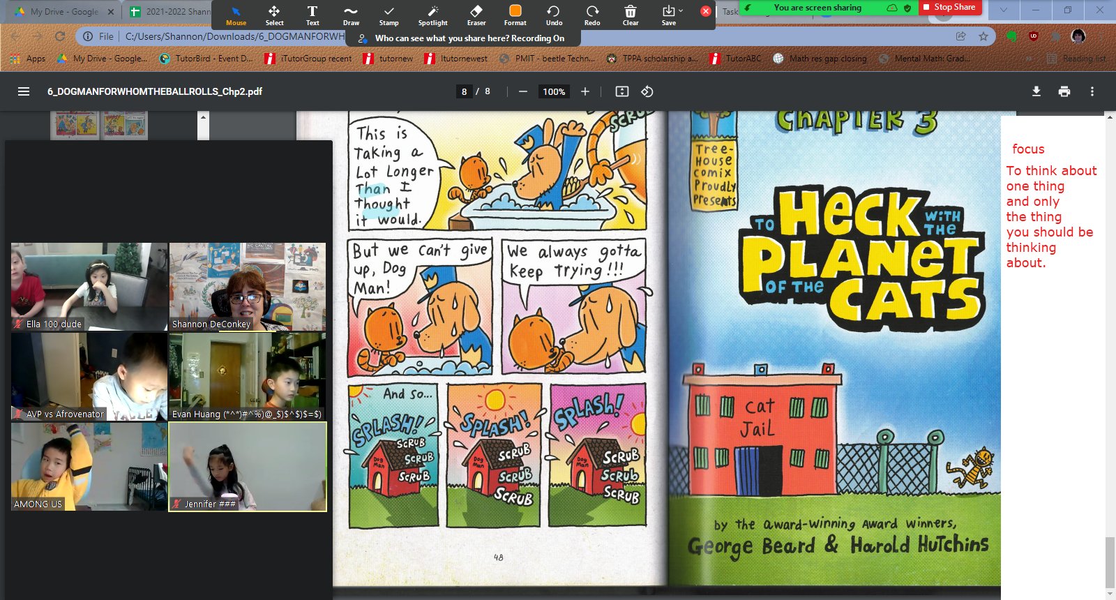Click the red 'focus' annotation text
Screen dimensions: 1116x600
click(x=1028, y=149)
